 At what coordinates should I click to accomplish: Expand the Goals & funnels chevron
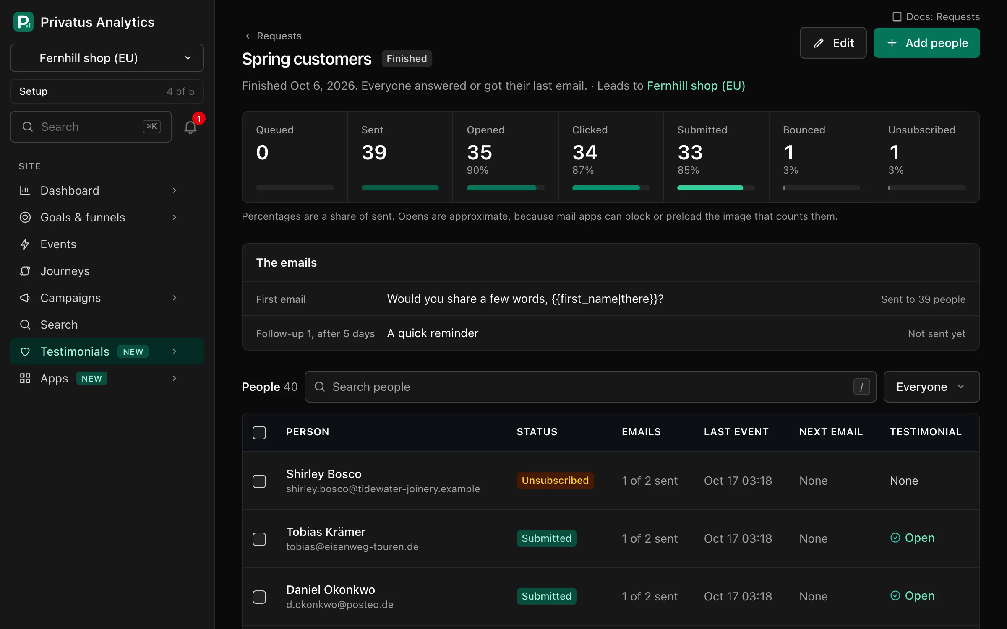click(x=175, y=217)
